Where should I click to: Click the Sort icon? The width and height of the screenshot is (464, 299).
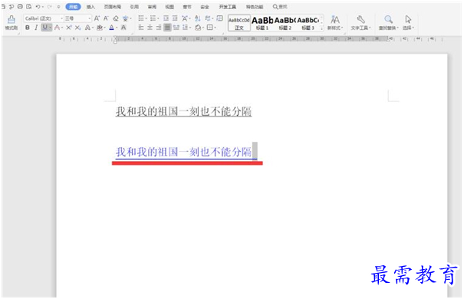tap(198, 18)
